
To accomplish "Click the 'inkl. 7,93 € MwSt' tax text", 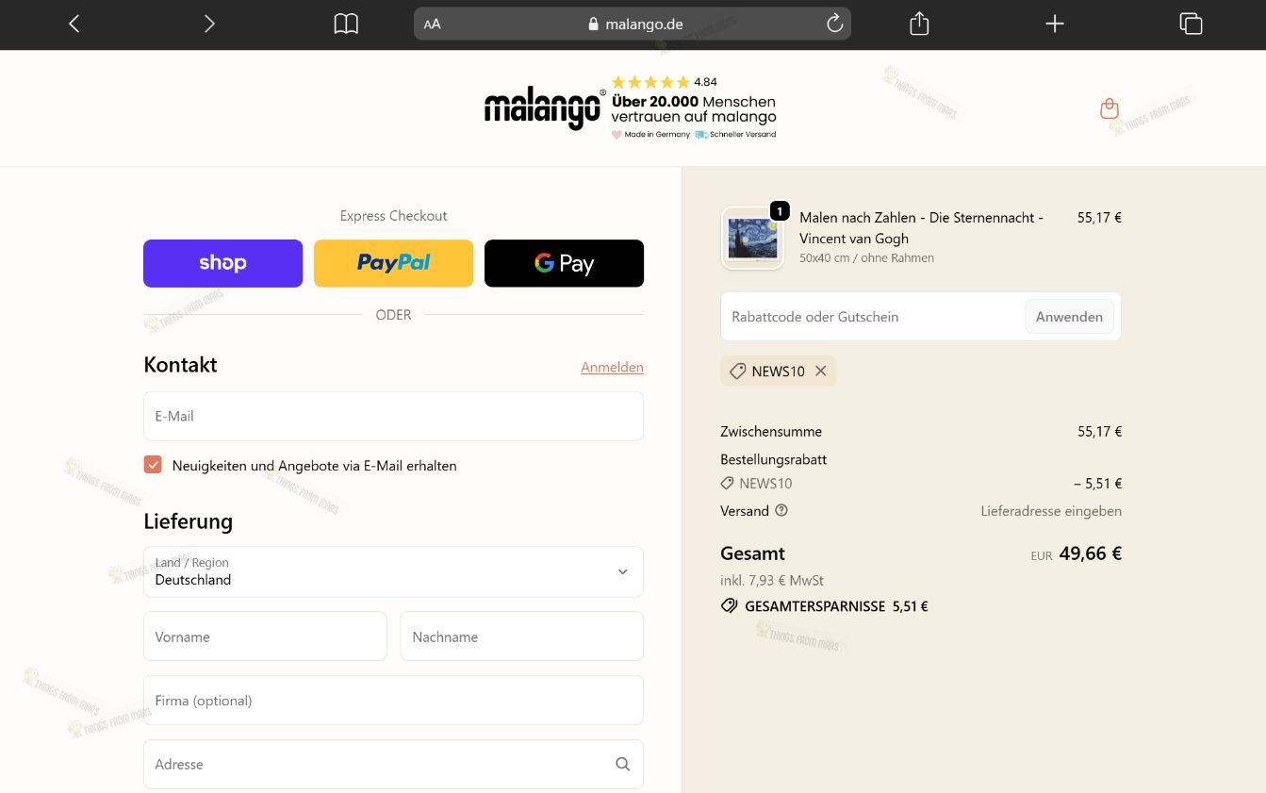I will [772, 580].
